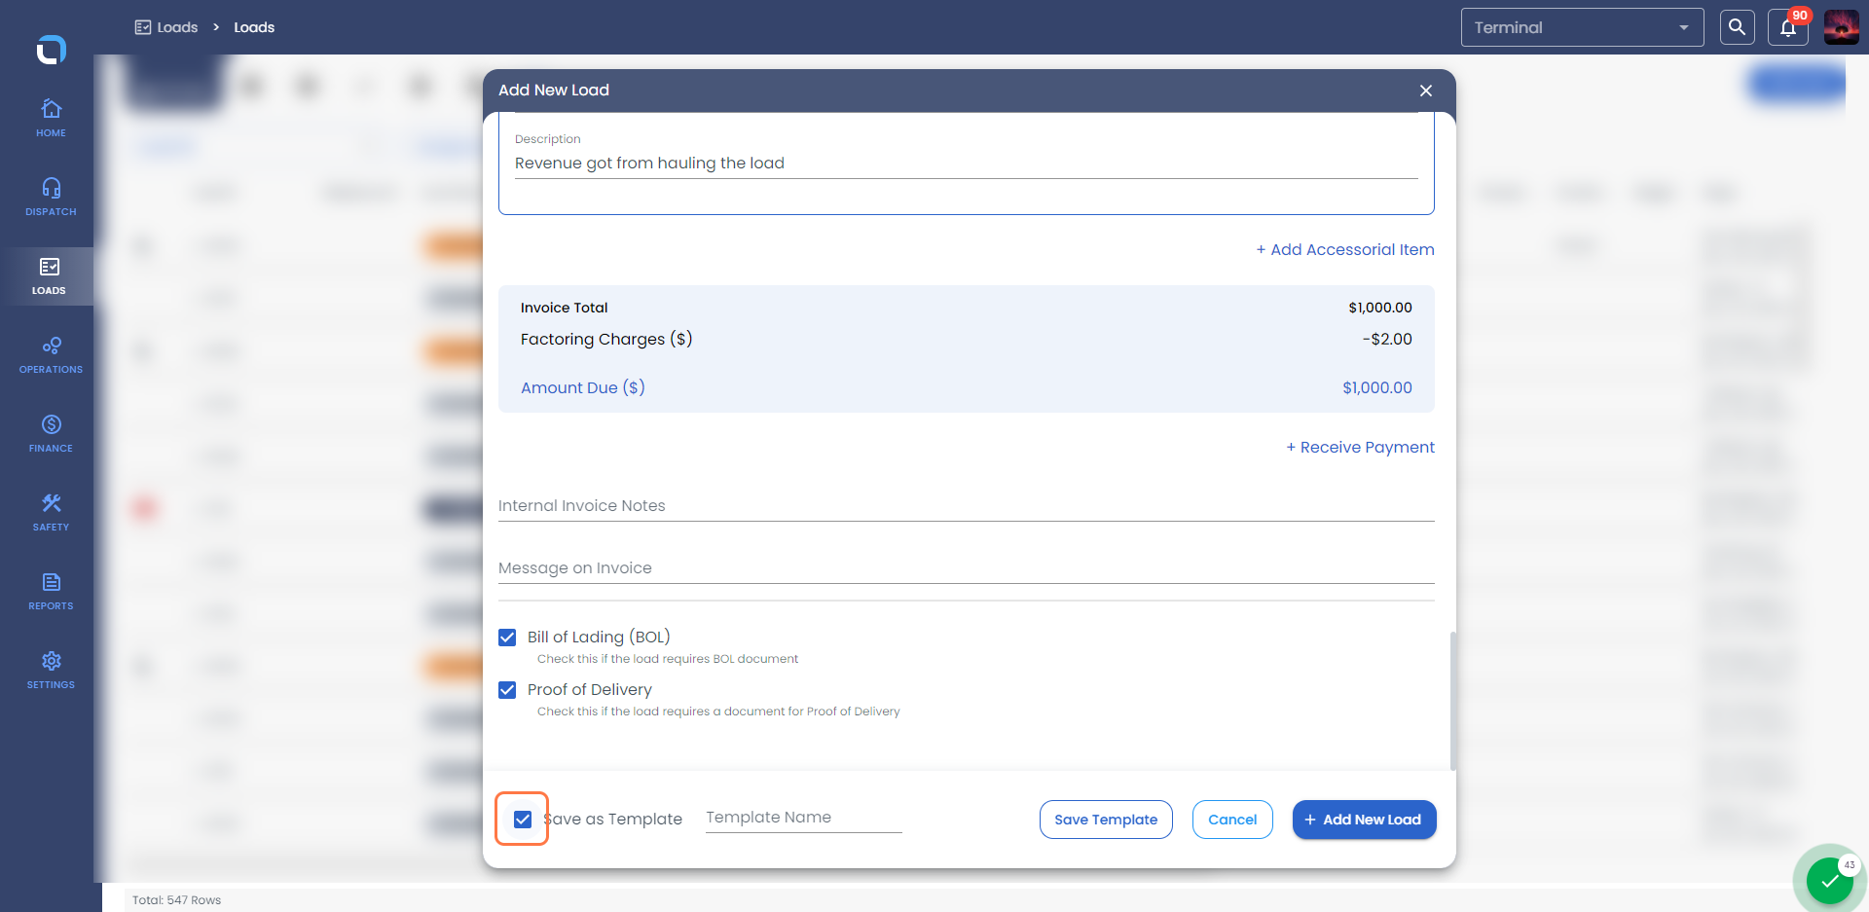Viewport: 1869px width, 912px height.
Task: Click the Cancel button
Action: tap(1232, 820)
